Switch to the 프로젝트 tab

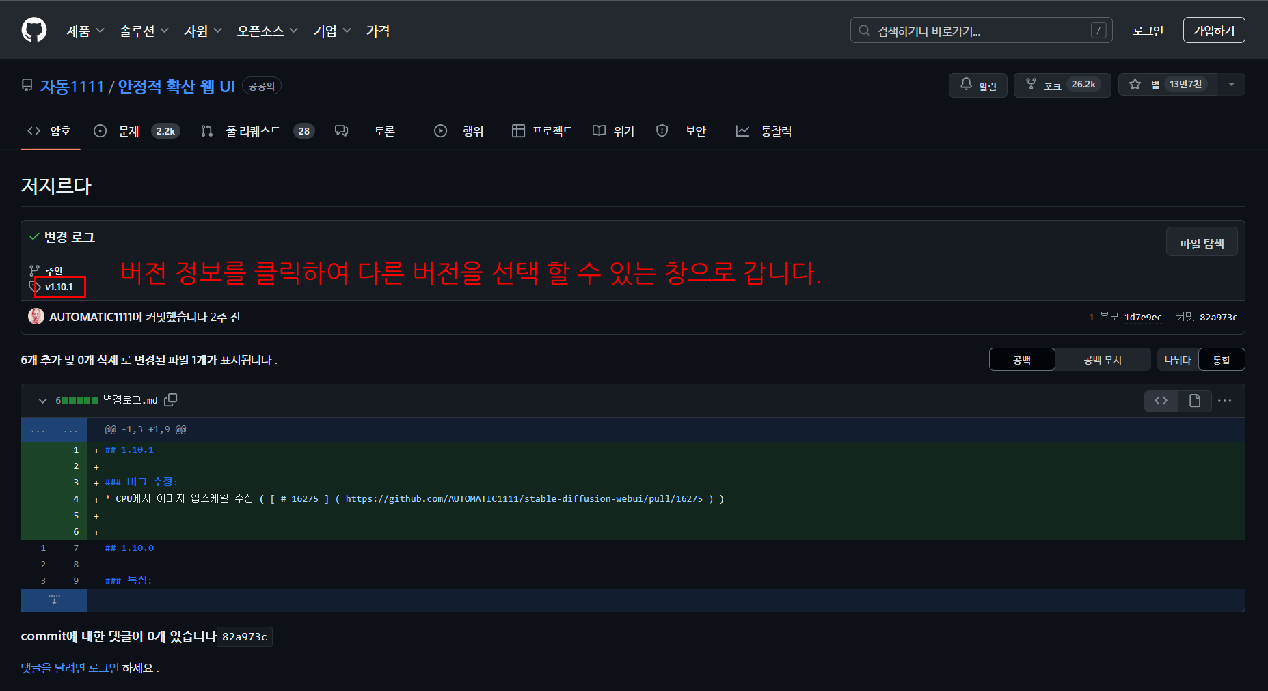542,130
